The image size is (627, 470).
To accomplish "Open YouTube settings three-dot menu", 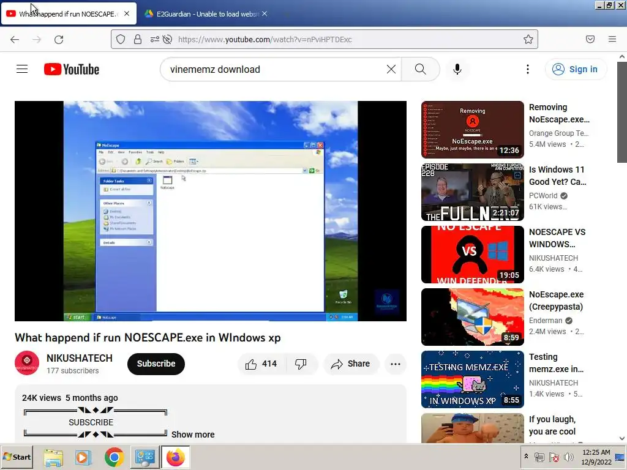I will (528, 69).
